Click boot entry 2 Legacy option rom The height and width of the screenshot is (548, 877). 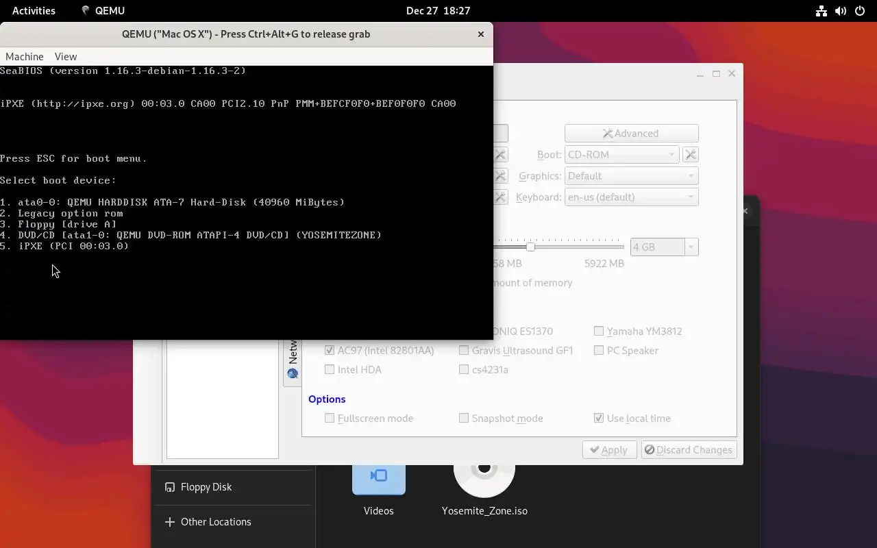tap(62, 213)
